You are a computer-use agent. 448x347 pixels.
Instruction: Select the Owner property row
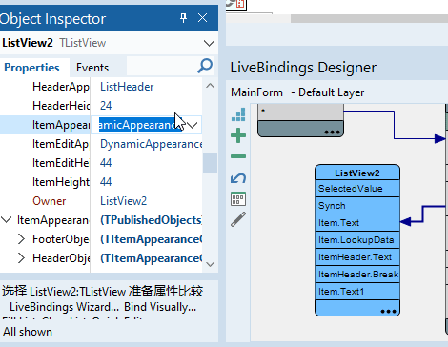101,201
